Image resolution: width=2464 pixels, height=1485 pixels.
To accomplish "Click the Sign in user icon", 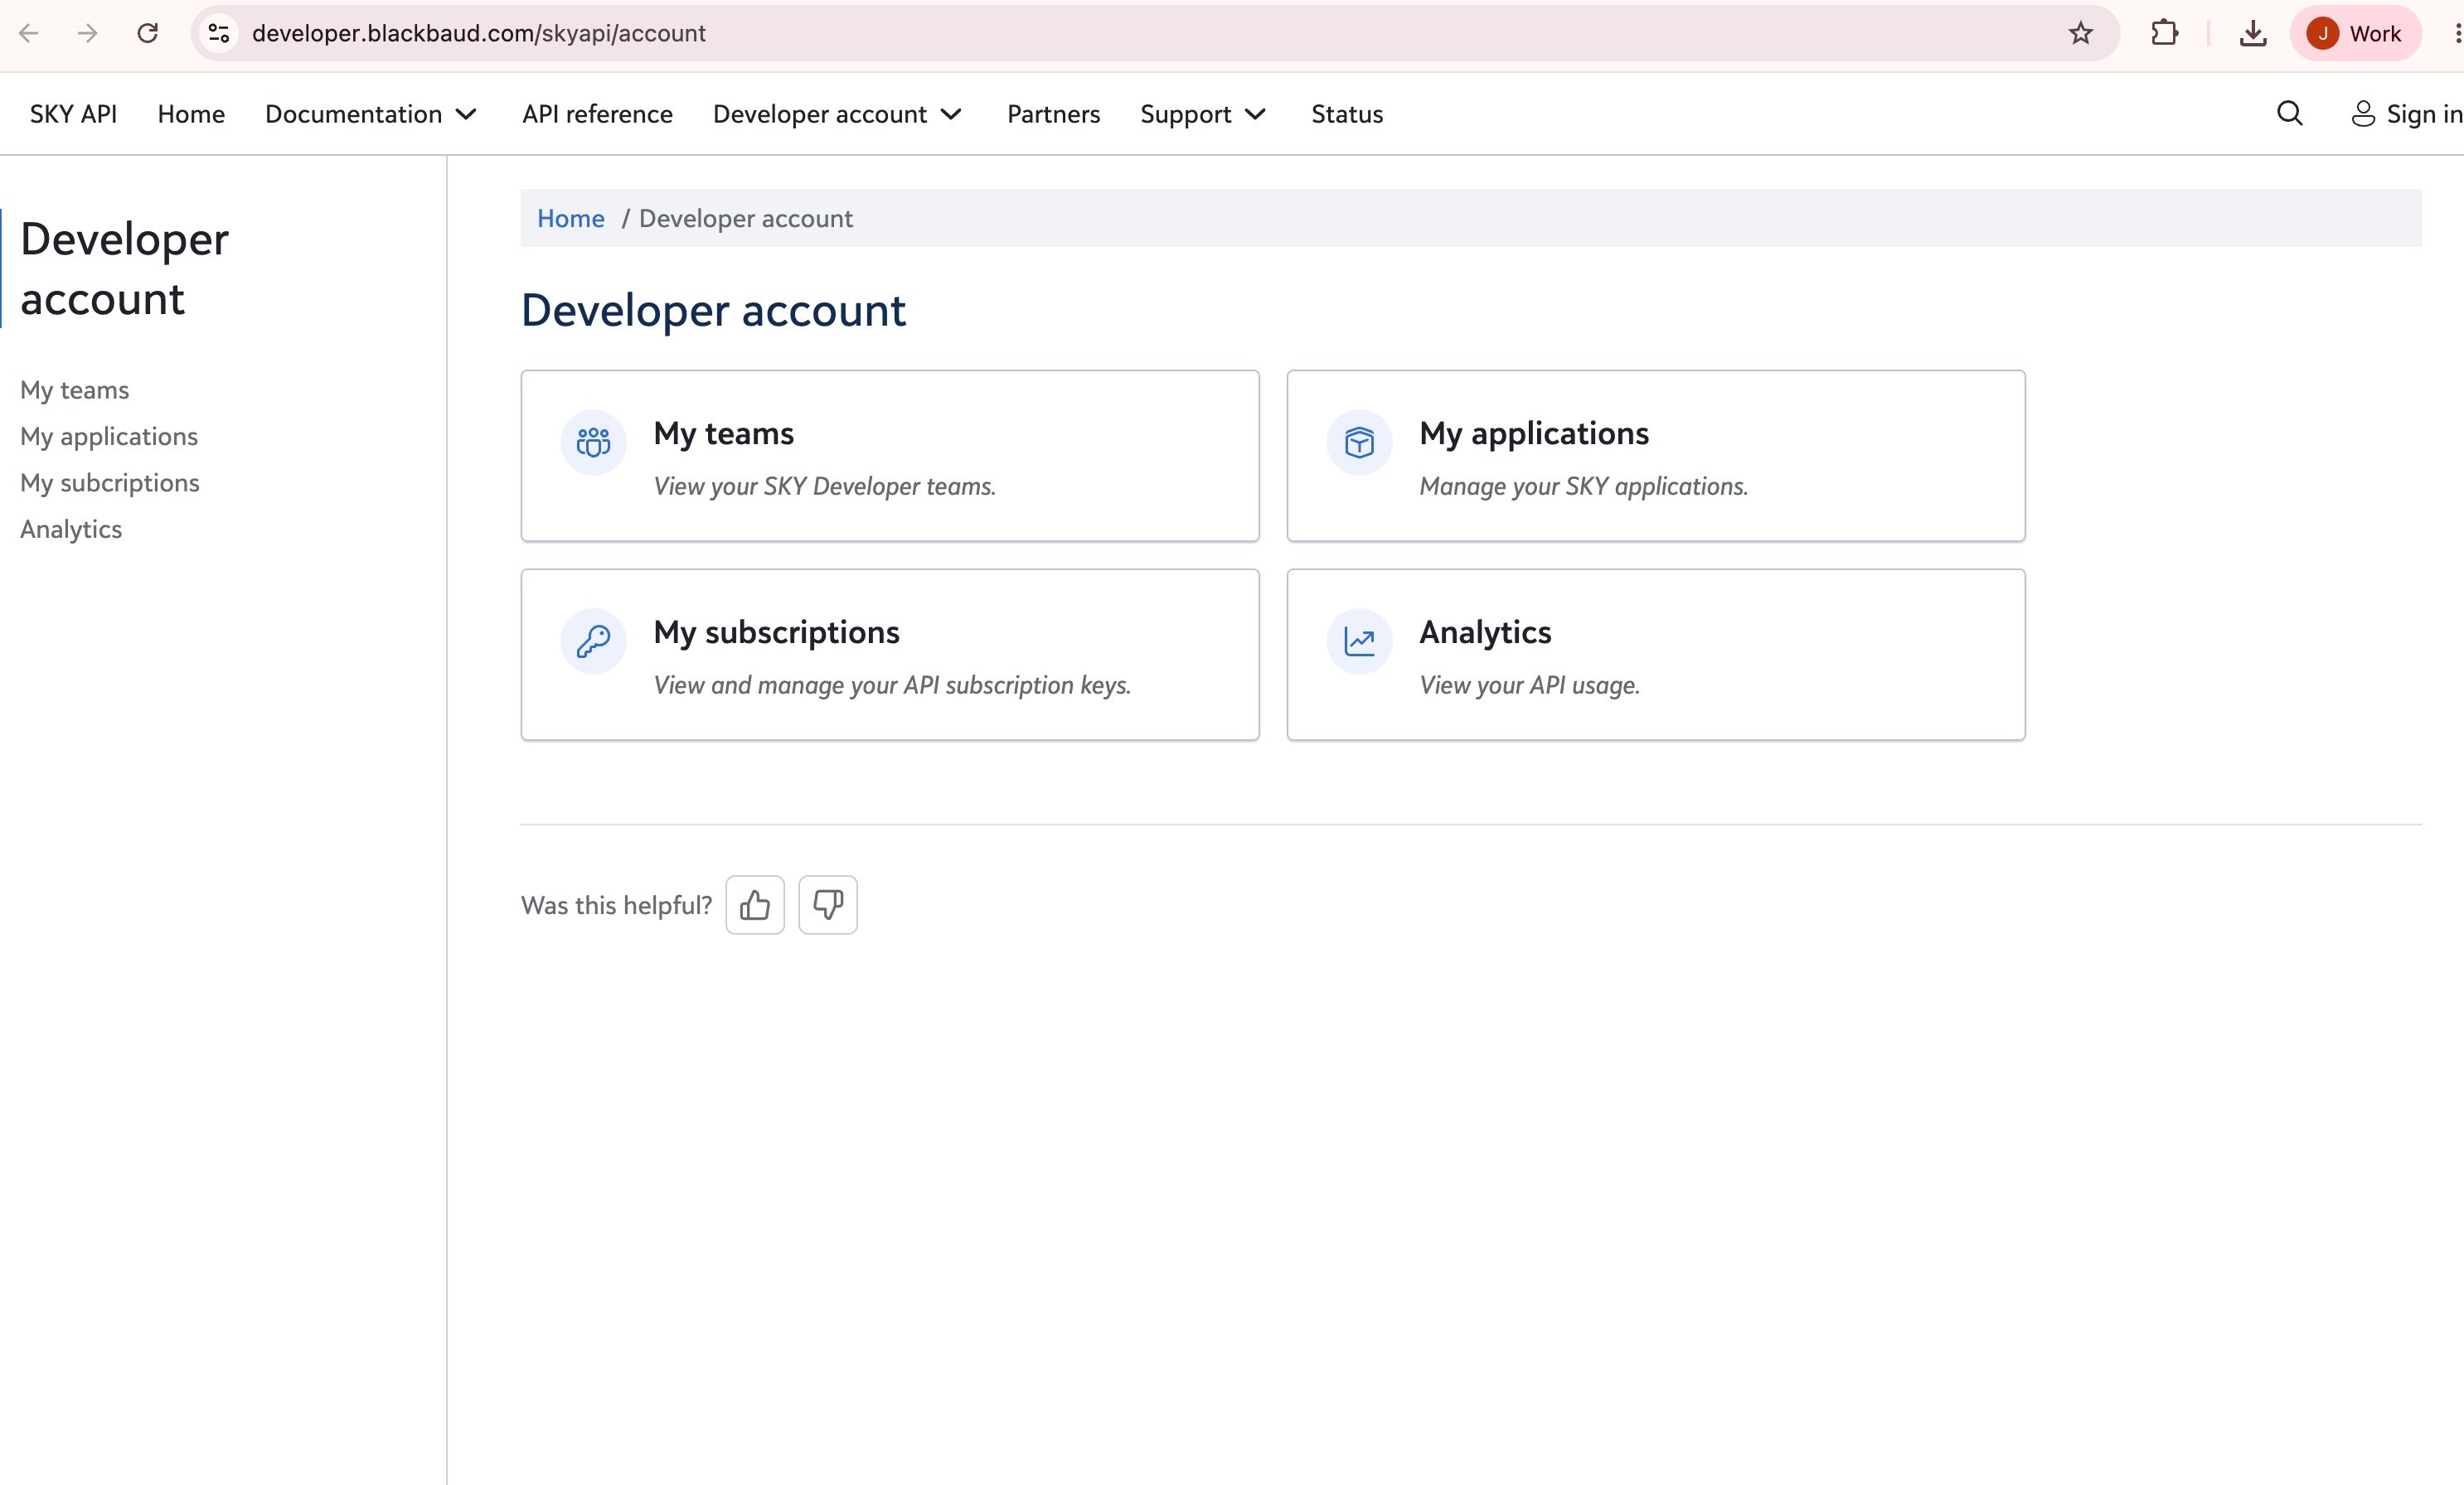I will pyautogui.click(x=2363, y=114).
